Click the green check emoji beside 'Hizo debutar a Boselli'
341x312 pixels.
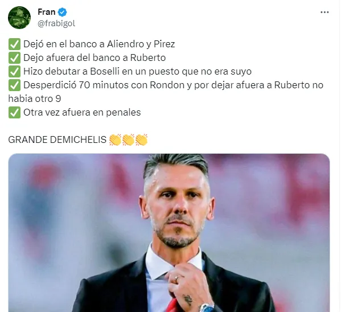click(14, 72)
